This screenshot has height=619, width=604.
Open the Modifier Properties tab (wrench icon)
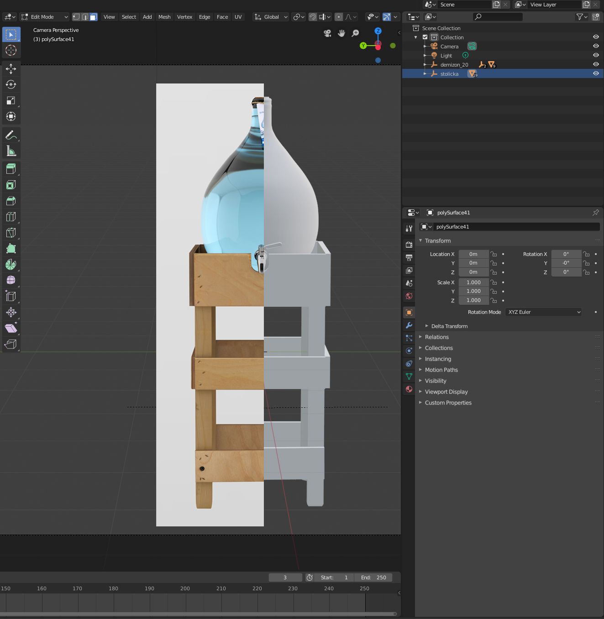point(409,325)
